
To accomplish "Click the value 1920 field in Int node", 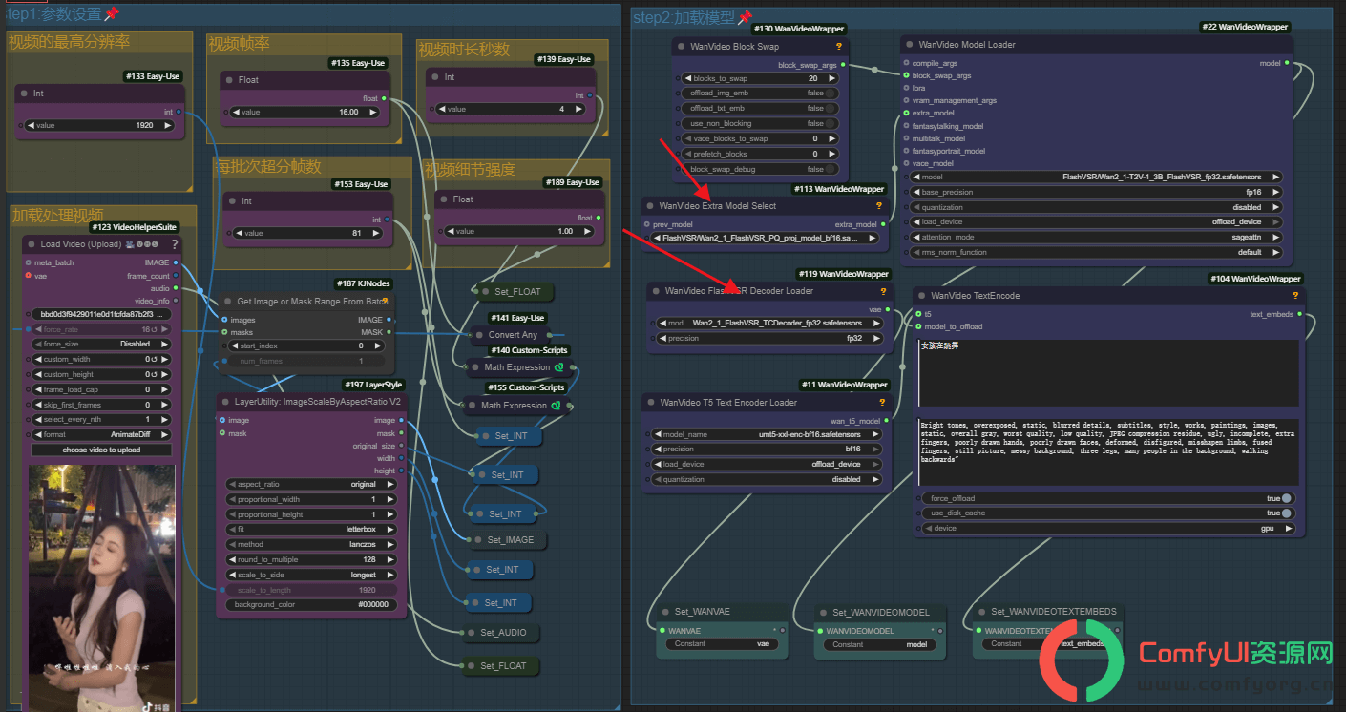I will (x=99, y=126).
